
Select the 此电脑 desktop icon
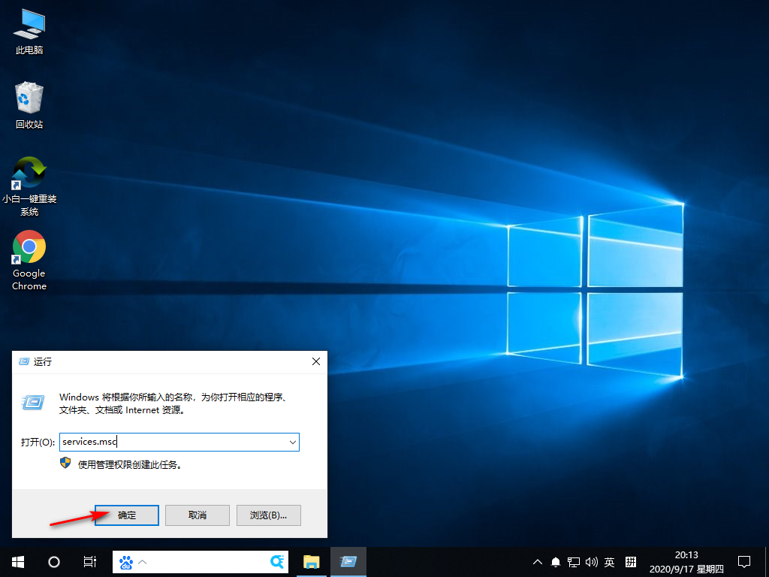pos(29,32)
